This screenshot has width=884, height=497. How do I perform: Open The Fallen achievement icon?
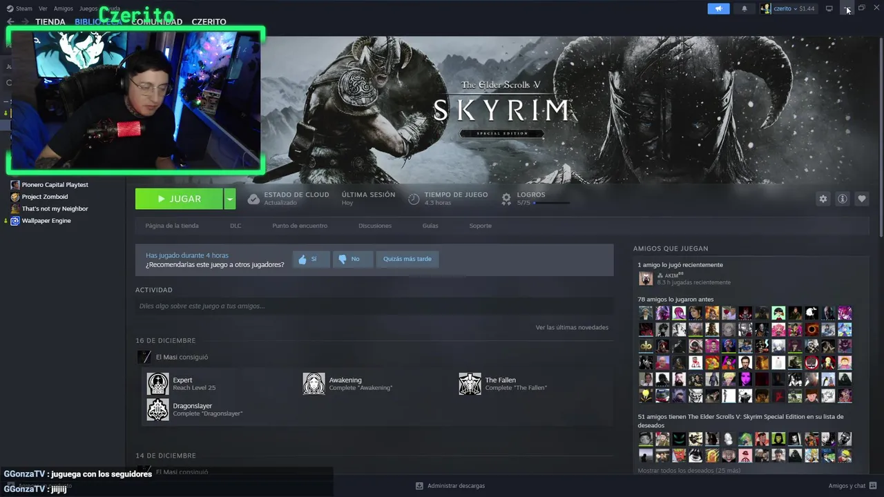(x=470, y=384)
